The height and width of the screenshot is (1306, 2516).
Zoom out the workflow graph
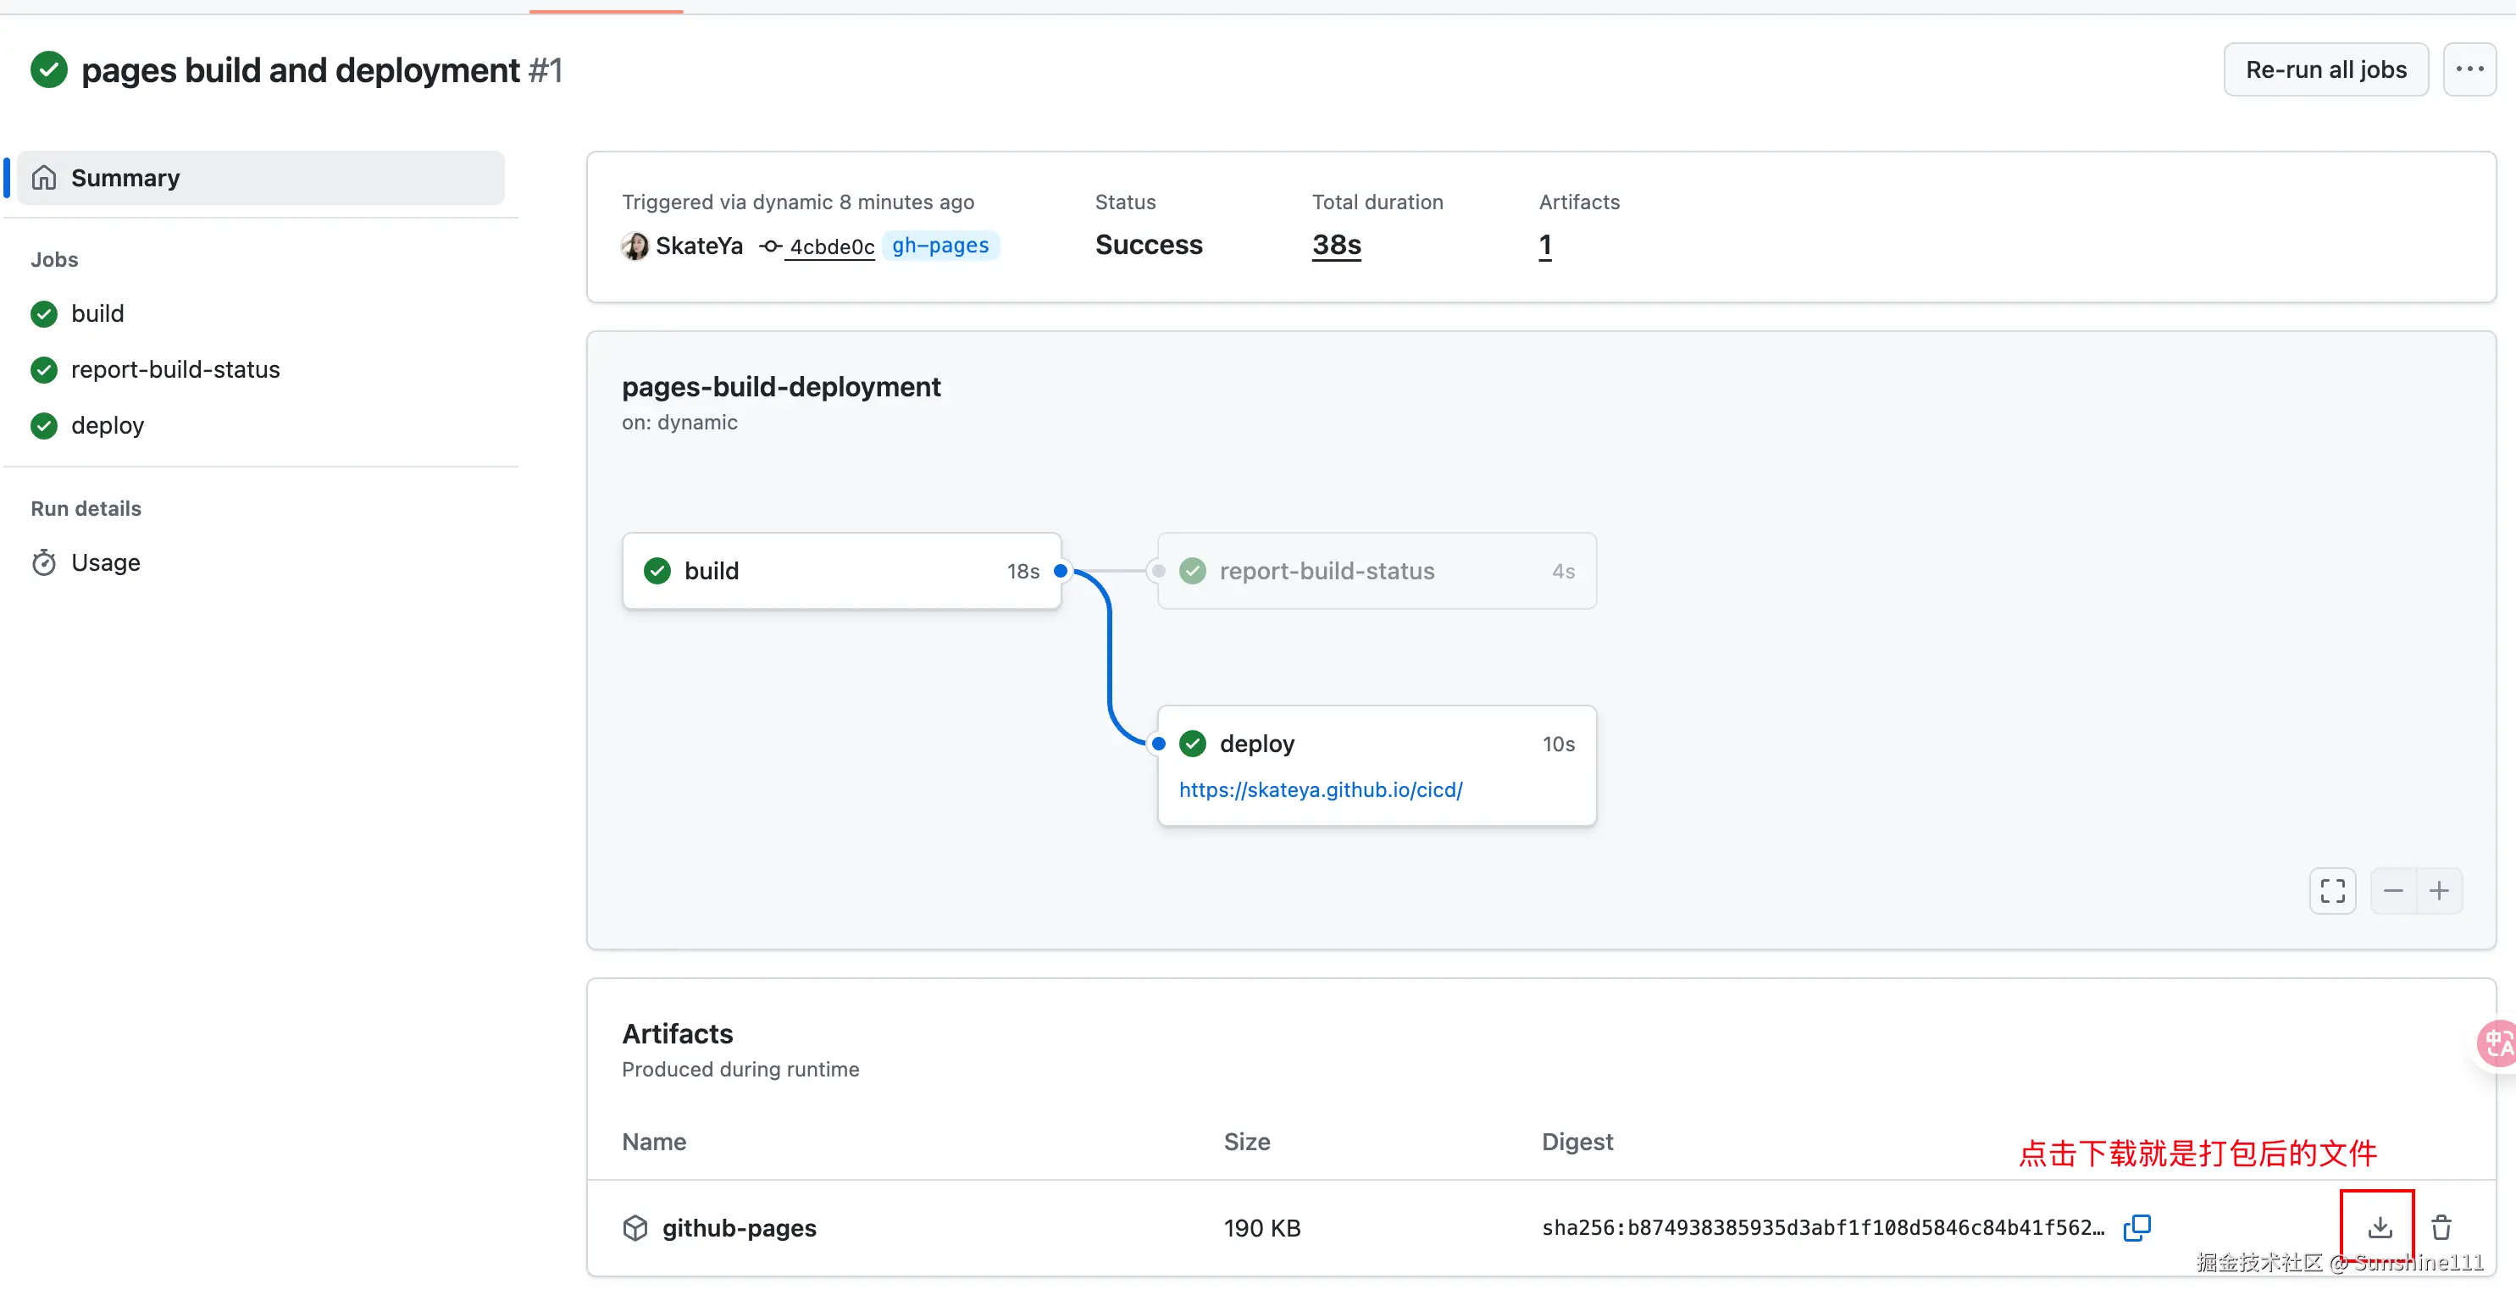[2393, 890]
